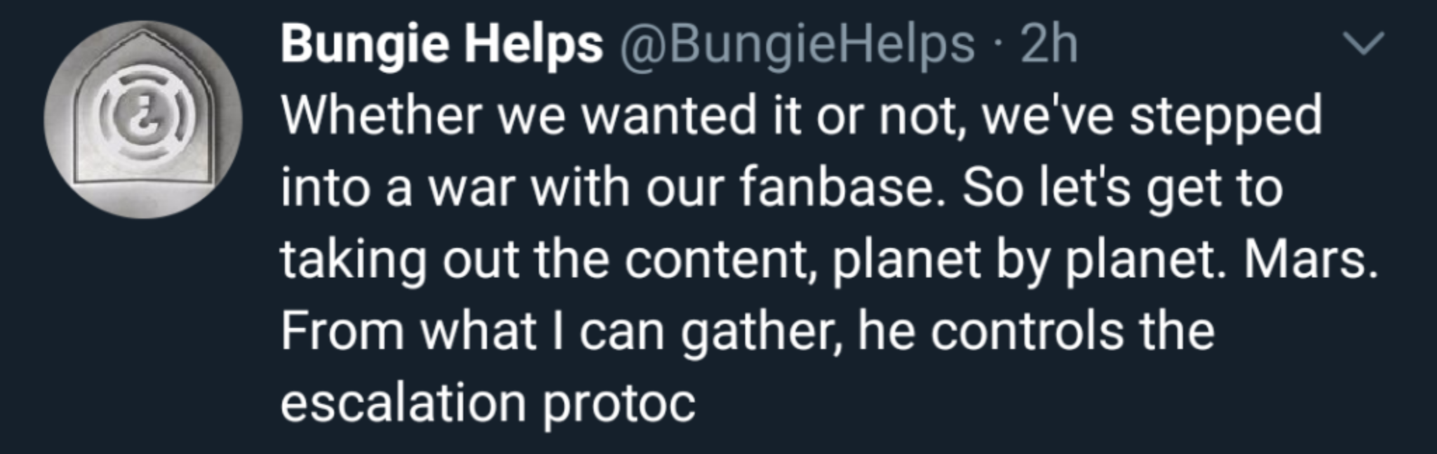Click the word "Whether" starting the tweet
The image size is (1437, 454).
[382, 116]
